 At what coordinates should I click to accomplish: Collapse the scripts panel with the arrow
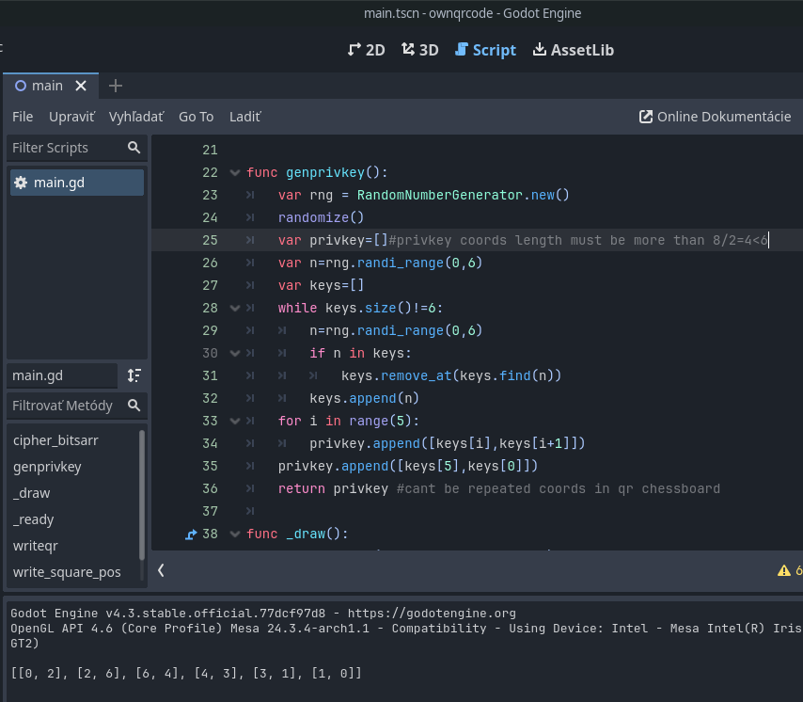click(161, 570)
